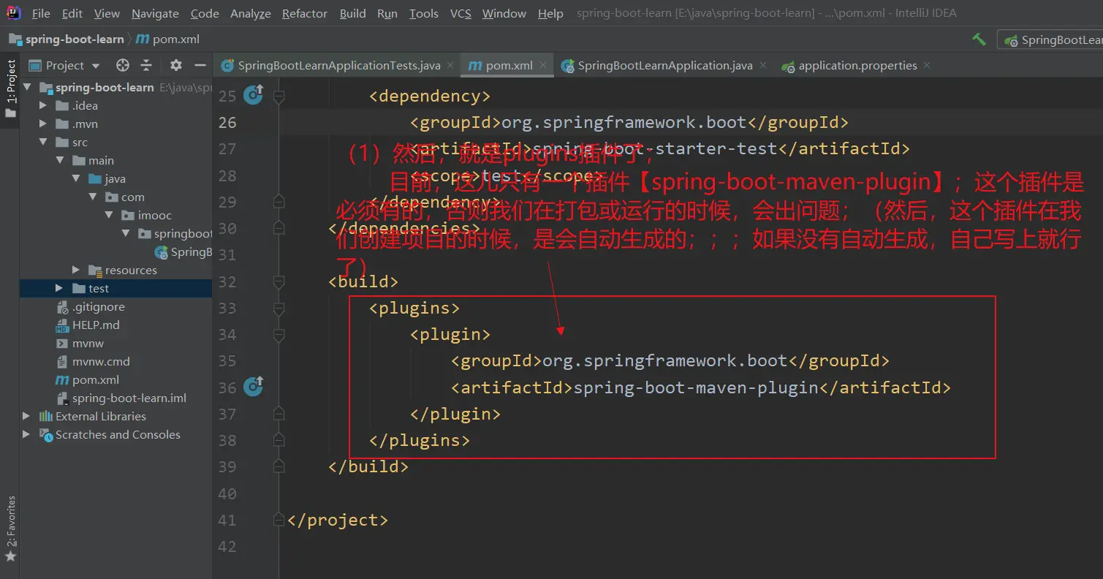
Task: Select HELP.md in the project tree
Action: (95, 325)
